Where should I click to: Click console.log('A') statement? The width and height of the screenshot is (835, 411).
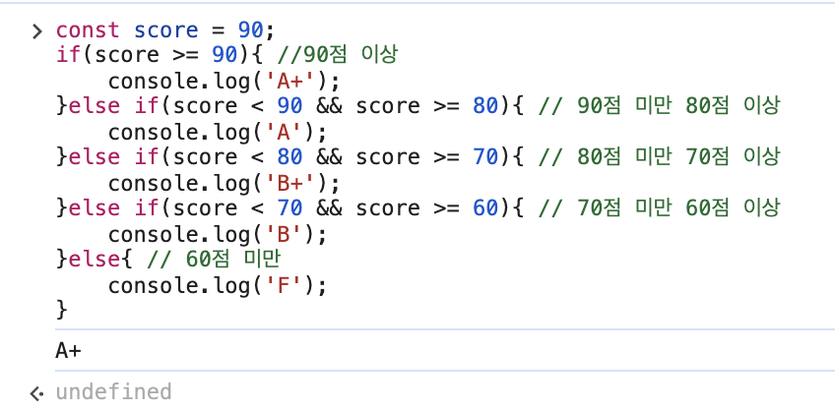tap(217, 132)
